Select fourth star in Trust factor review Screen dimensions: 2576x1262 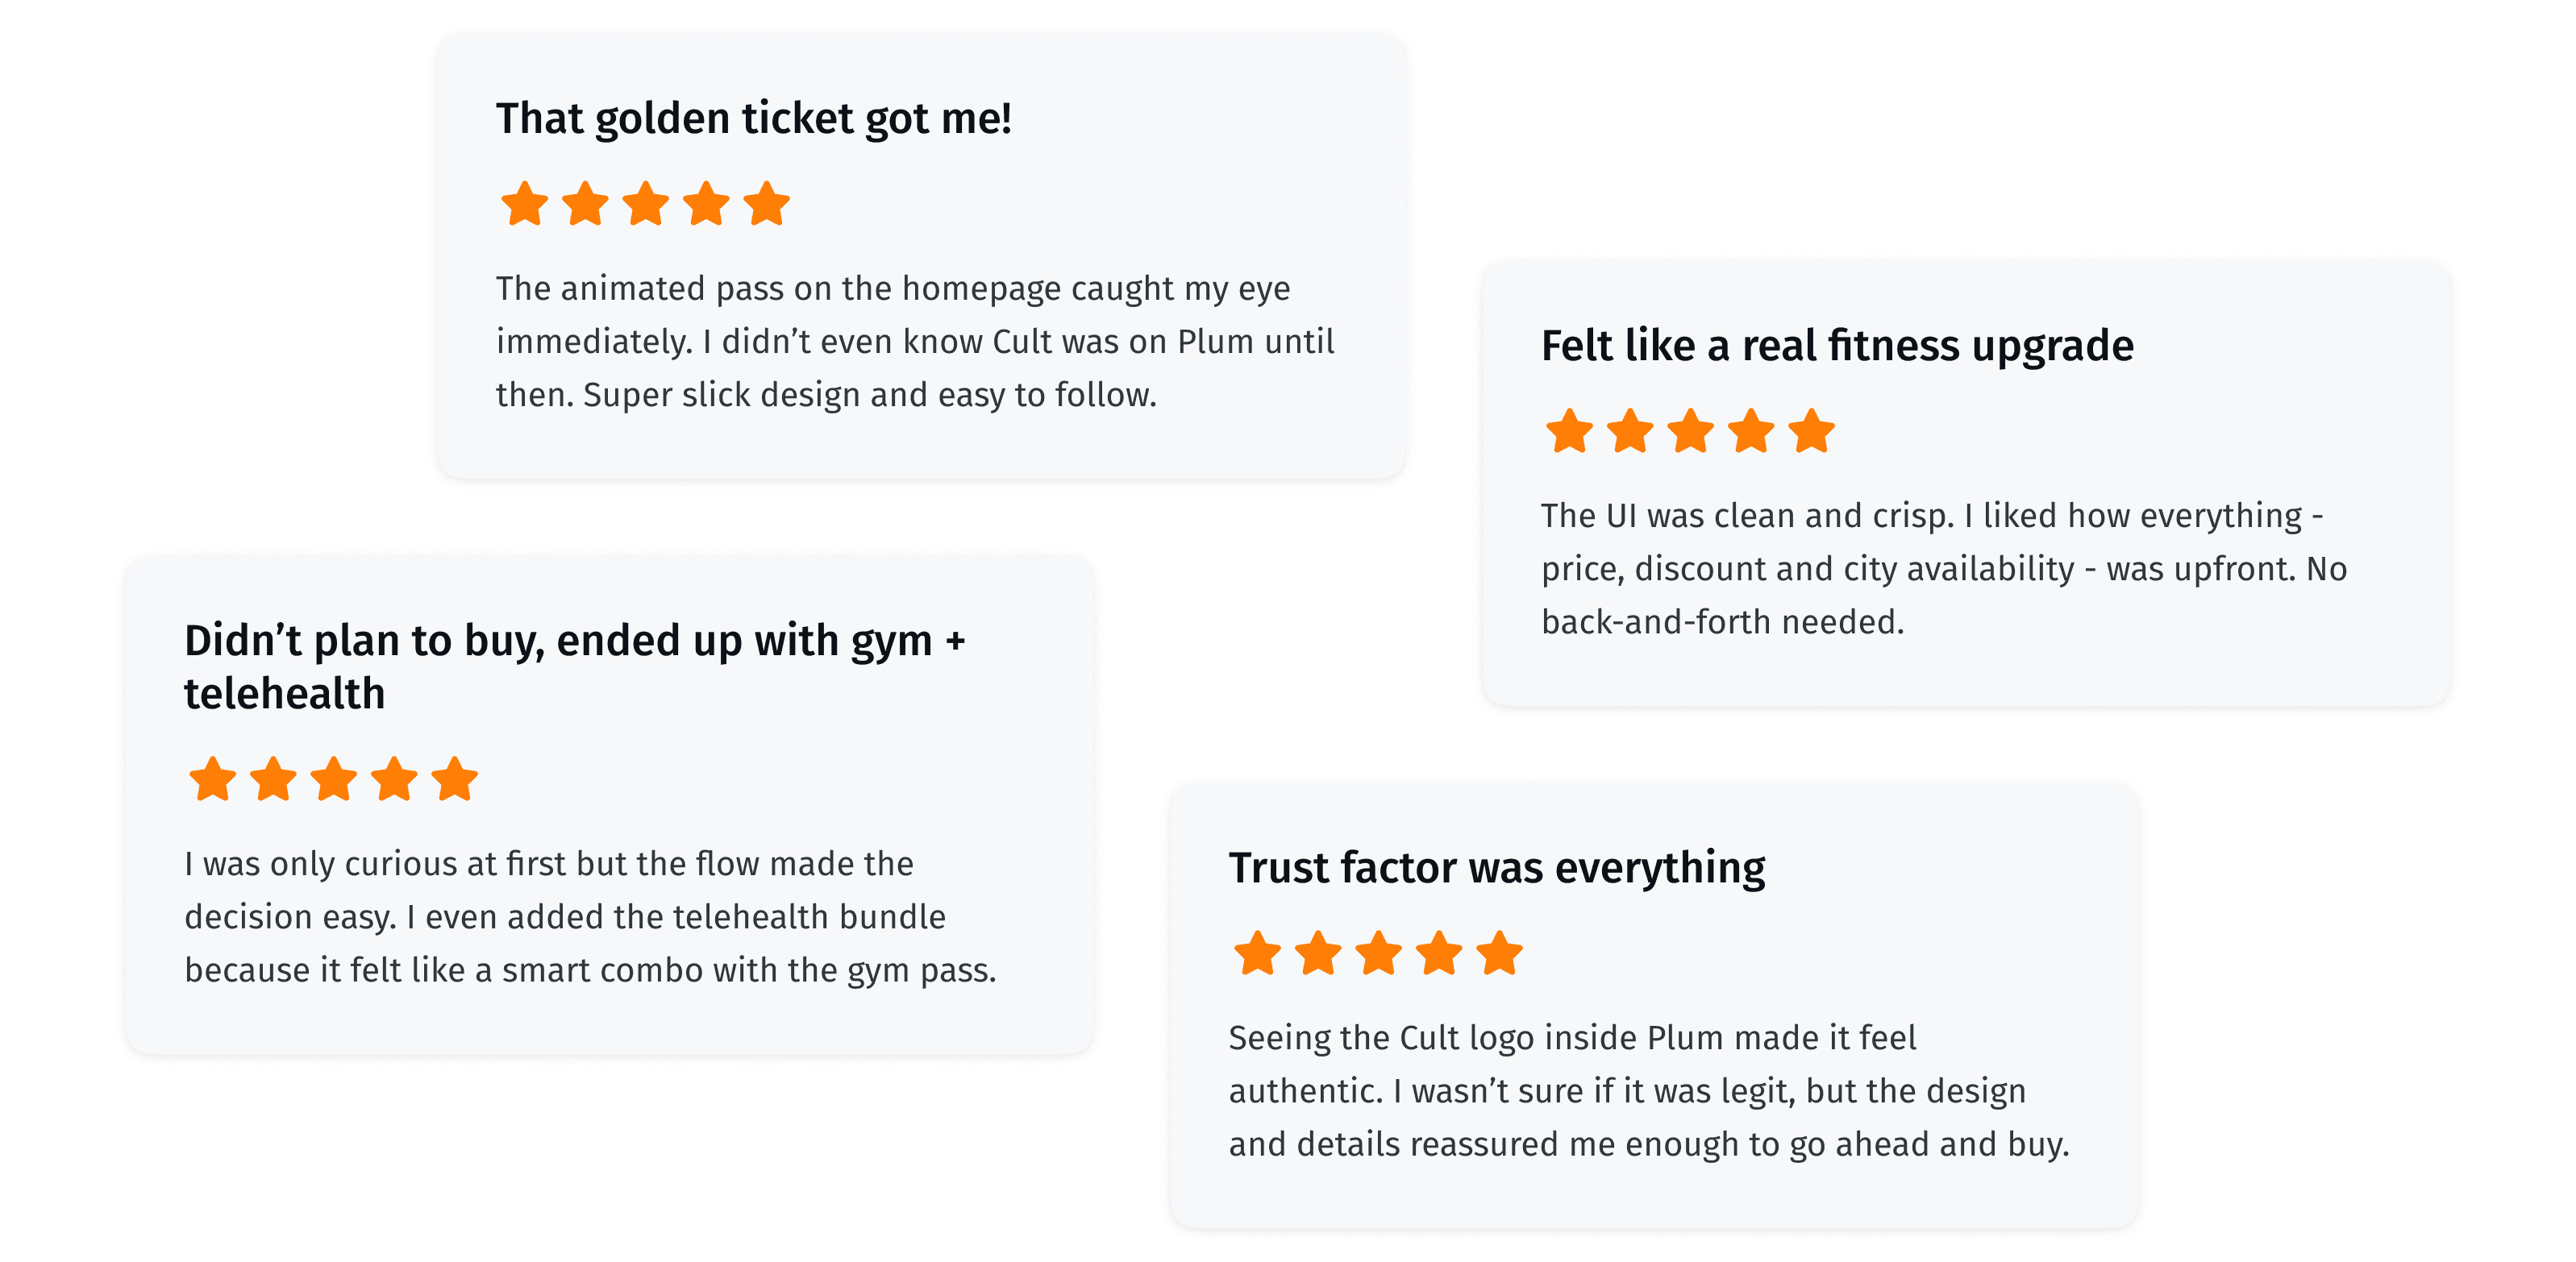1440,953
